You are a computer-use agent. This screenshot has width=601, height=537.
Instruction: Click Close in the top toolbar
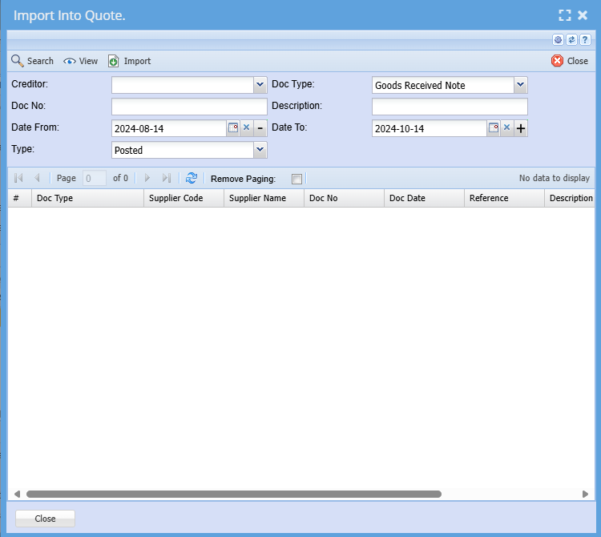(x=570, y=61)
